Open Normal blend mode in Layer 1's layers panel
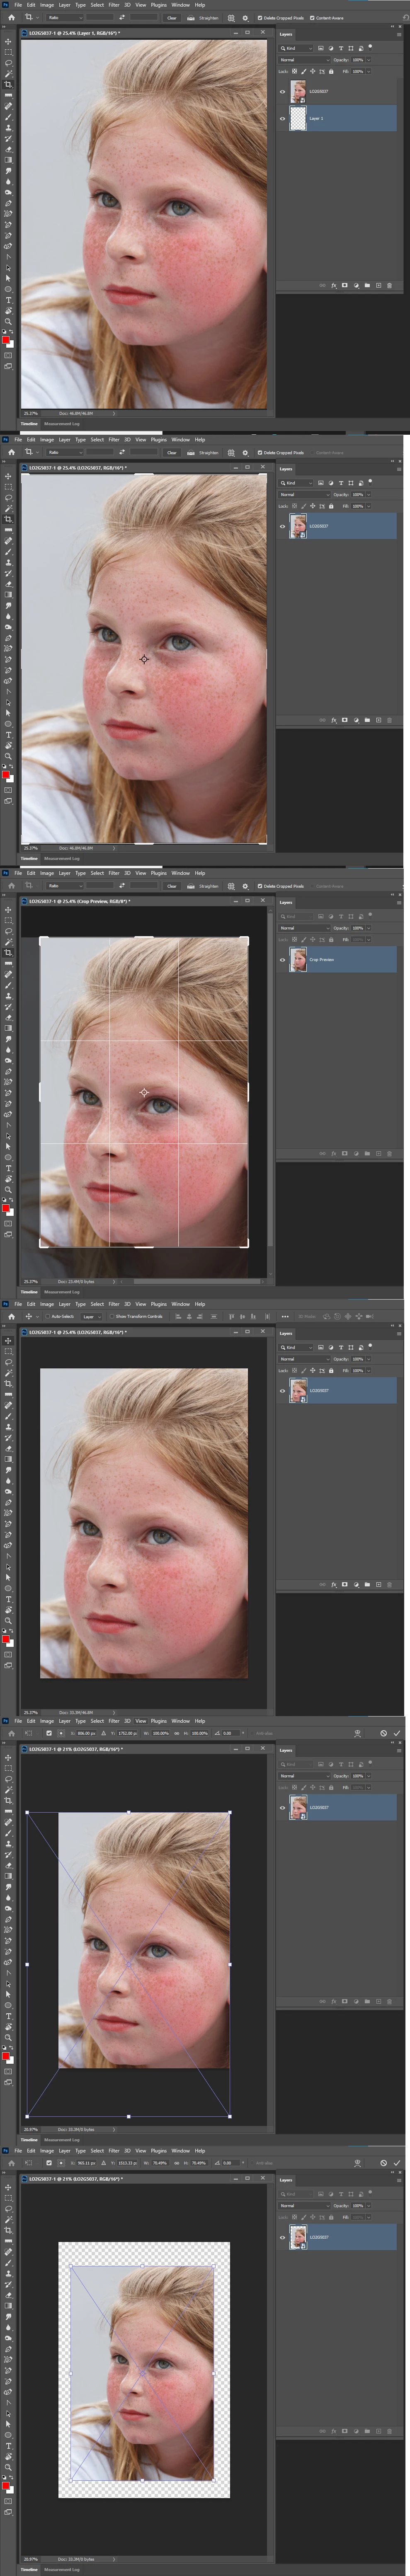This screenshot has width=410, height=2576. tap(304, 60)
